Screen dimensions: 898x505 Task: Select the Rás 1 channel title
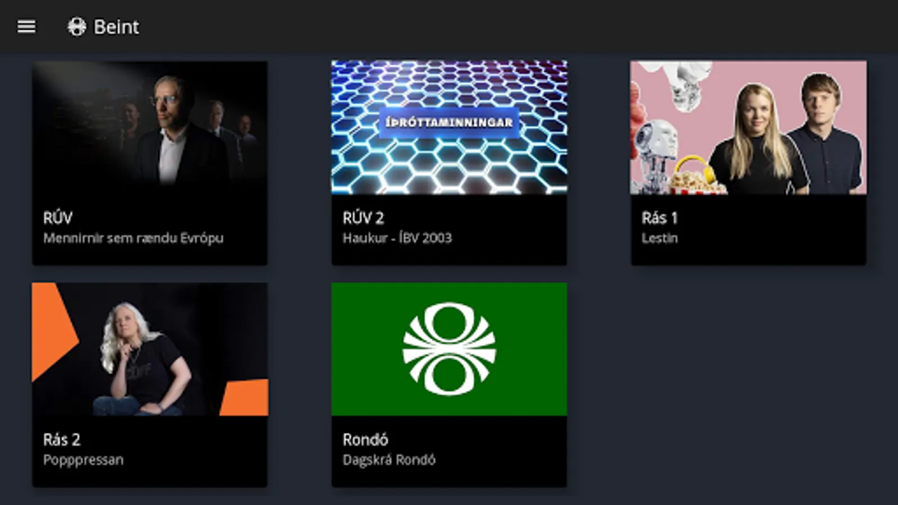(659, 218)
